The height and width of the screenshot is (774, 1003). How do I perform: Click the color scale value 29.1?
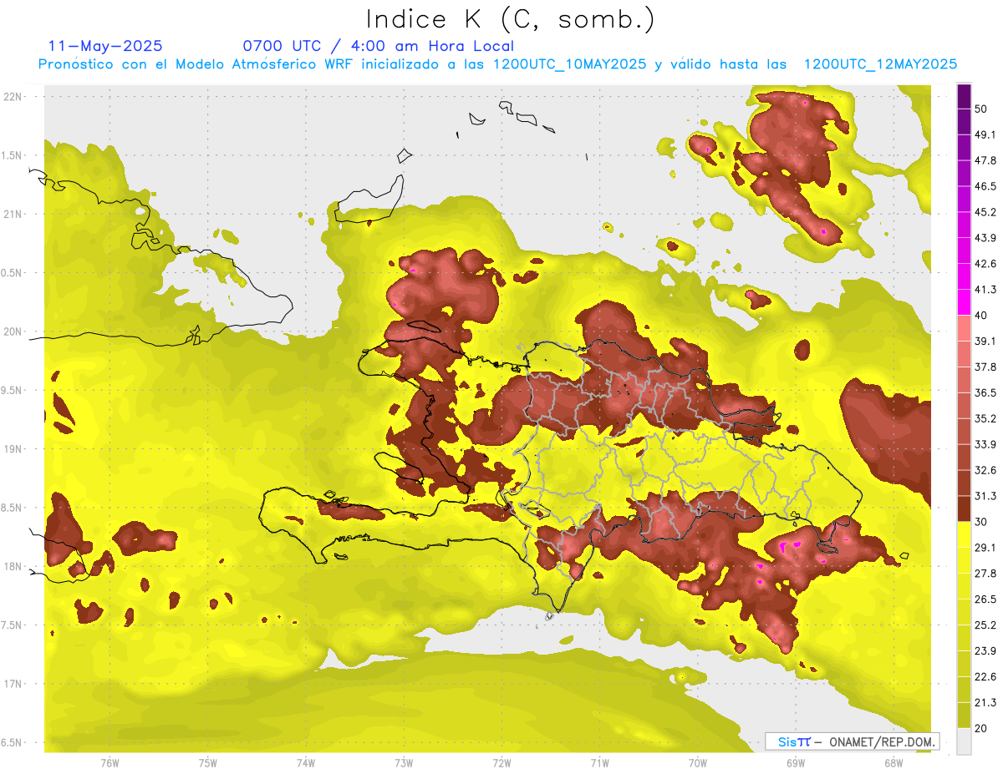985,547
